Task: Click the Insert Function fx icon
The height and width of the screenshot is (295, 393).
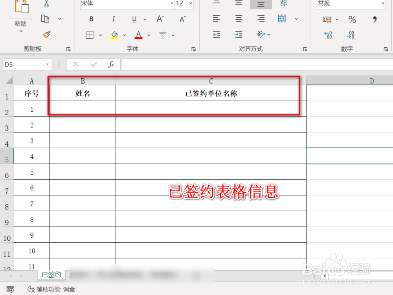Action: tap(112, 64)
